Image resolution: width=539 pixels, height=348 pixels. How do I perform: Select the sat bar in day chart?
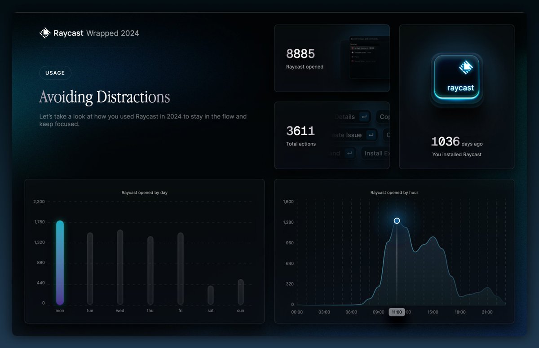tap(211, 295)
